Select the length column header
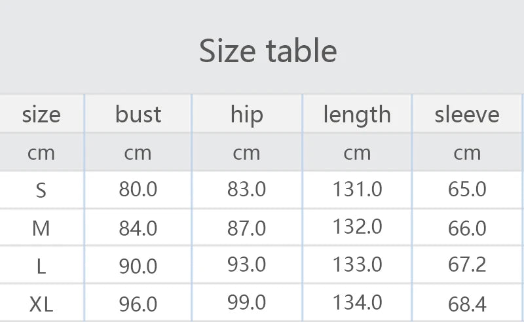This screenshot has width=524, height=322. coord(357,115)
